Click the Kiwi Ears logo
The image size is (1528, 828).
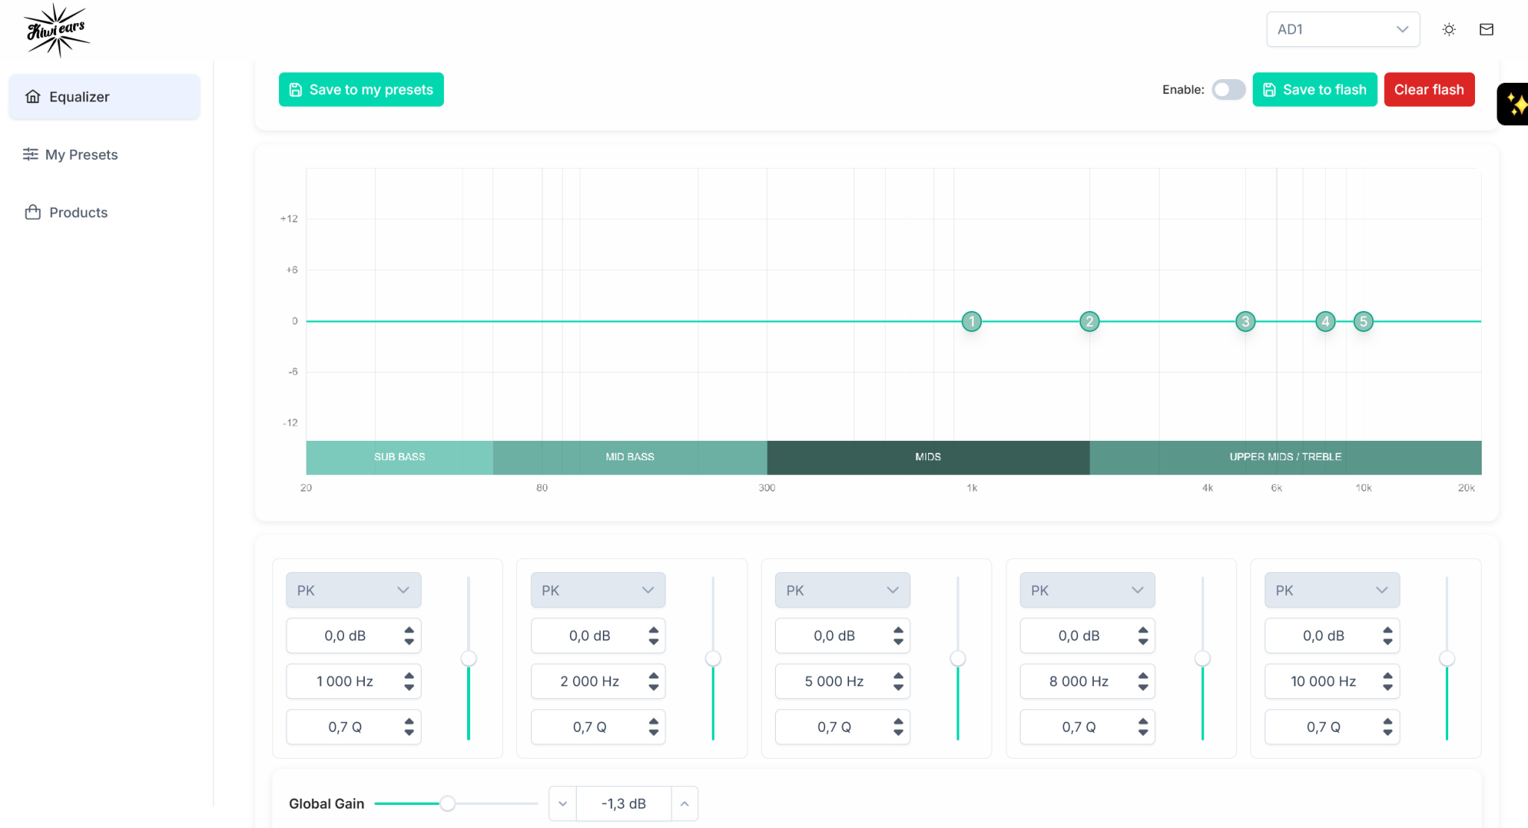57,30
